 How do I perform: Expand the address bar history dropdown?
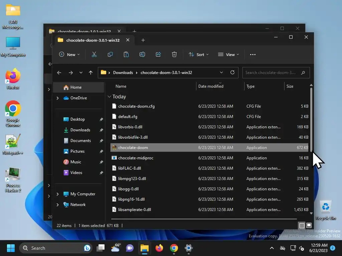[221, 72]
